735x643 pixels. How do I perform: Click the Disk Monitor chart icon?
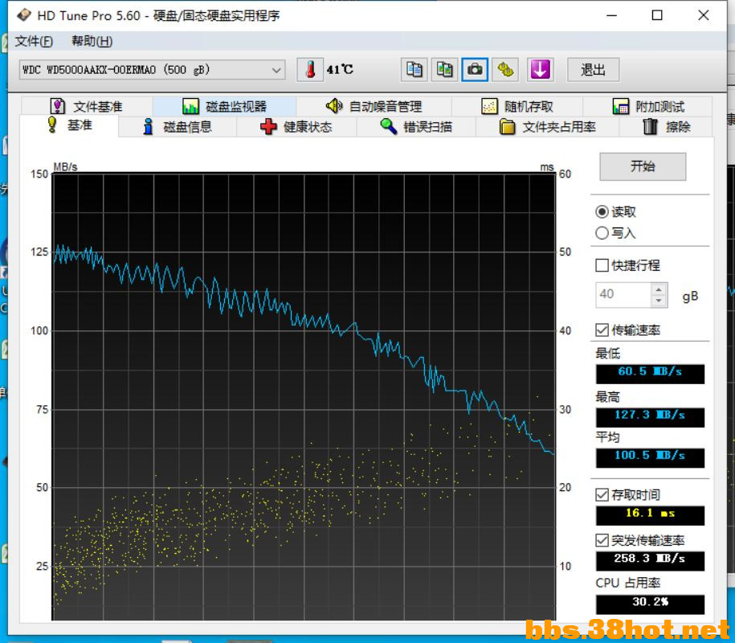point(190,106)
